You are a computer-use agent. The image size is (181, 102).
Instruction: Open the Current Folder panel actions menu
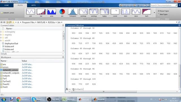[63, 25]
